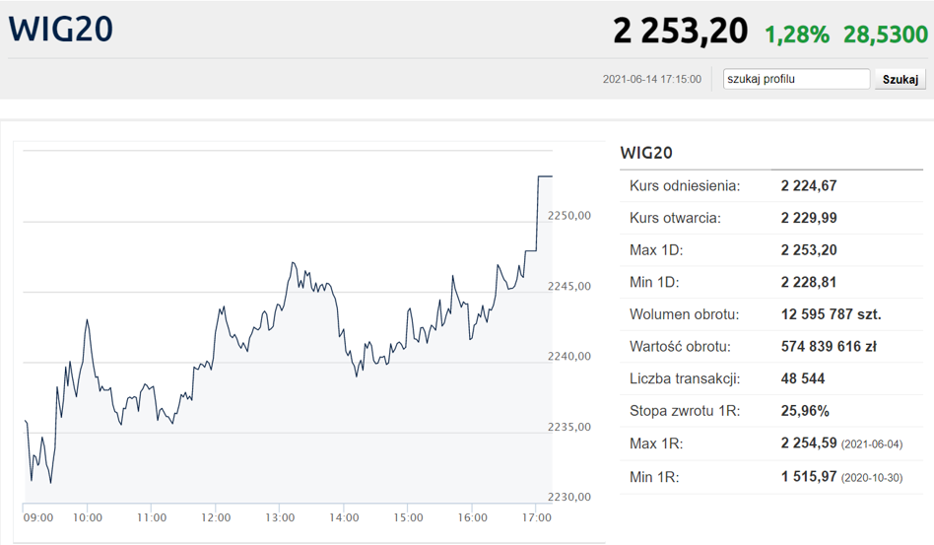Click the reference value 2 224,67
Image resolution: width=934 pixels, height=545 pixels.
click(x=809, y=186)
